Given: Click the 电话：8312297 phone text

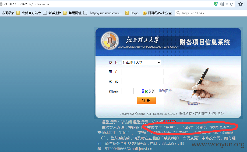Looking at the screenshot, I should point(163,143).
